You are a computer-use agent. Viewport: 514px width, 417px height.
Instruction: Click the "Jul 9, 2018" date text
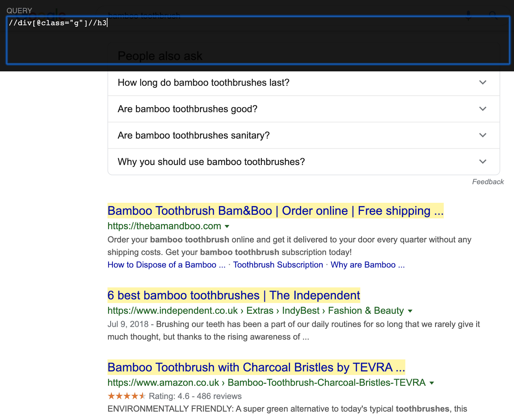[128, 324]
